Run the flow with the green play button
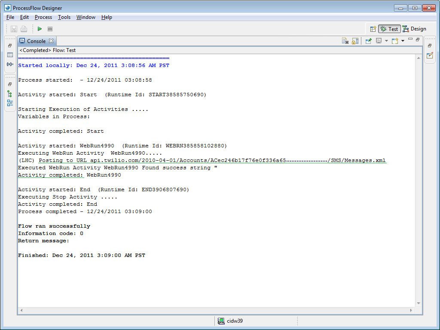The width and height of the screenshot is (440, 330). [40, 29]
